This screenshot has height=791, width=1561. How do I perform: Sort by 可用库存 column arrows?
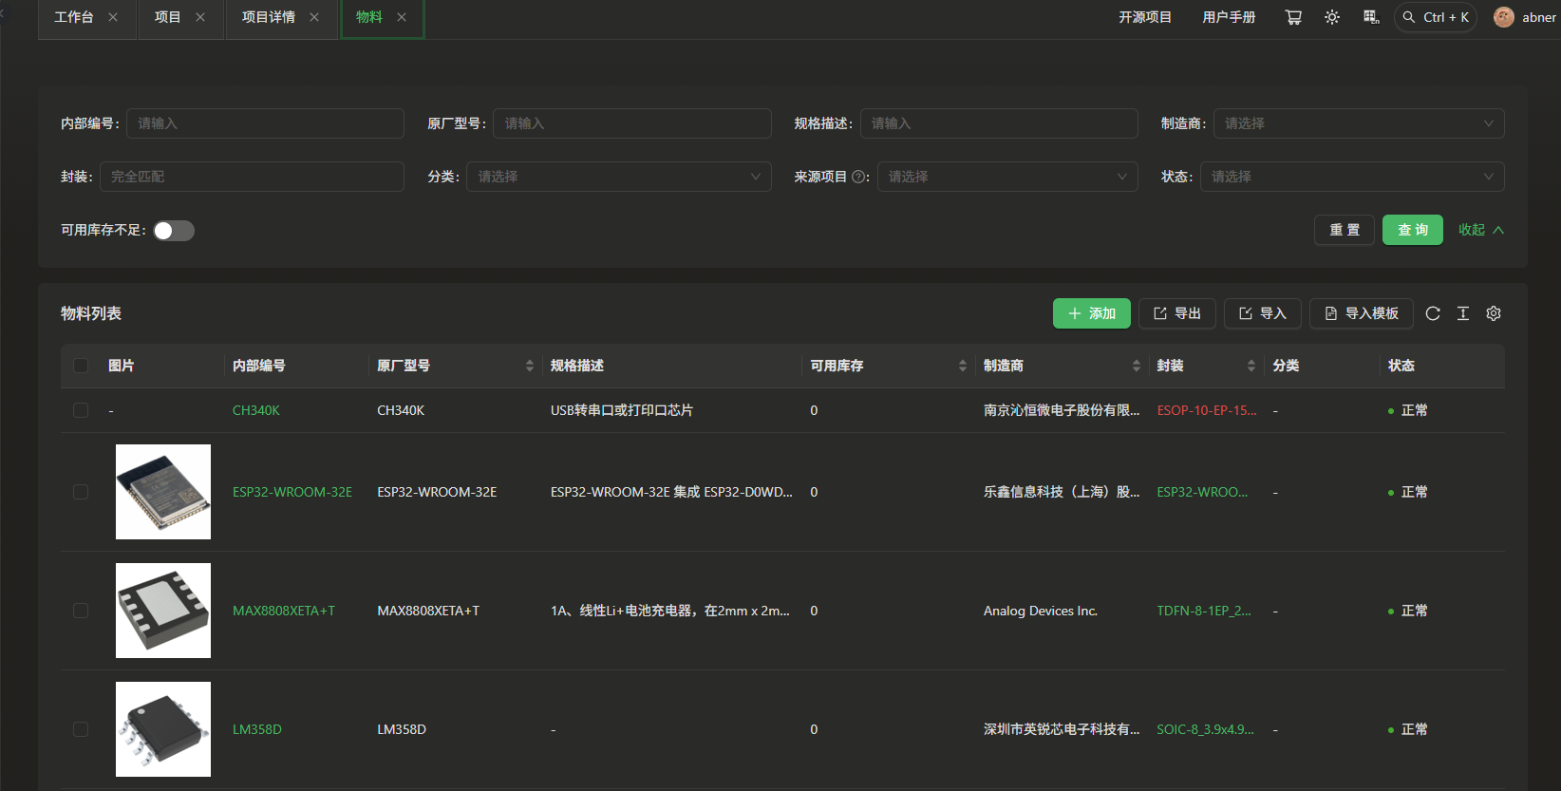[x=962, y=366]
